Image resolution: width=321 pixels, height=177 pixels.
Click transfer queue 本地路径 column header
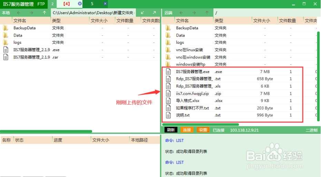[x=145, y=140]
